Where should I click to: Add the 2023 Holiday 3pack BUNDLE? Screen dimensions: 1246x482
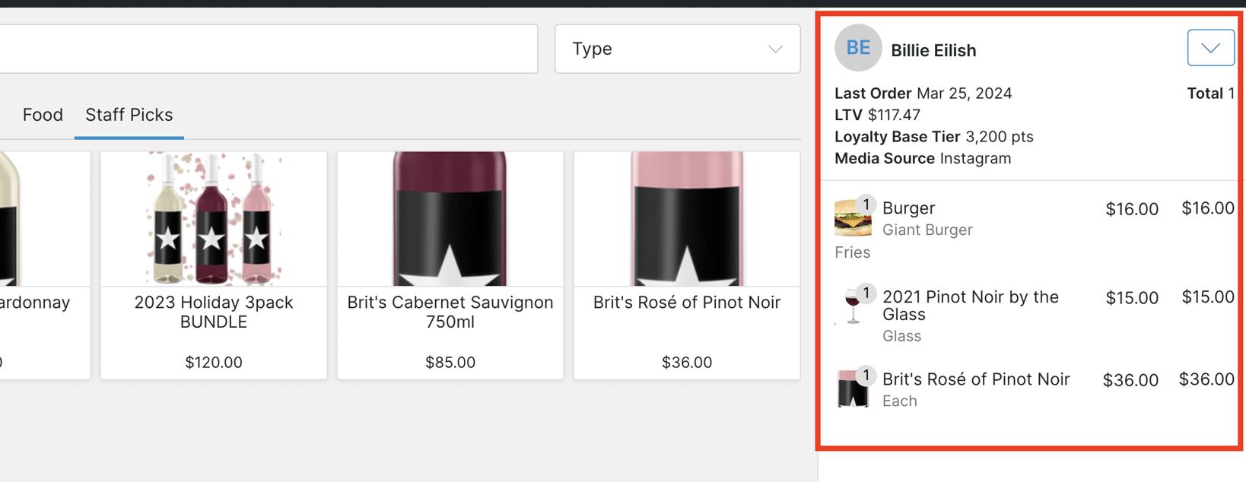click(214, 265)
